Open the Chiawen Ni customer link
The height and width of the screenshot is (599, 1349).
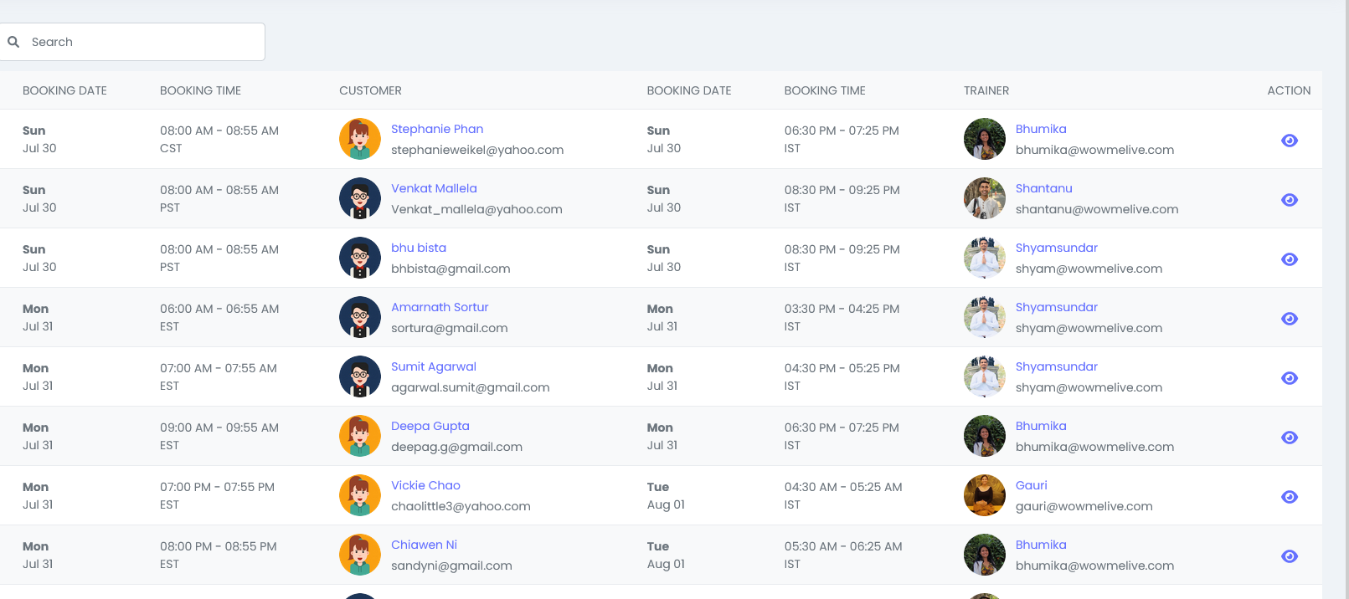tap(424, 545)
